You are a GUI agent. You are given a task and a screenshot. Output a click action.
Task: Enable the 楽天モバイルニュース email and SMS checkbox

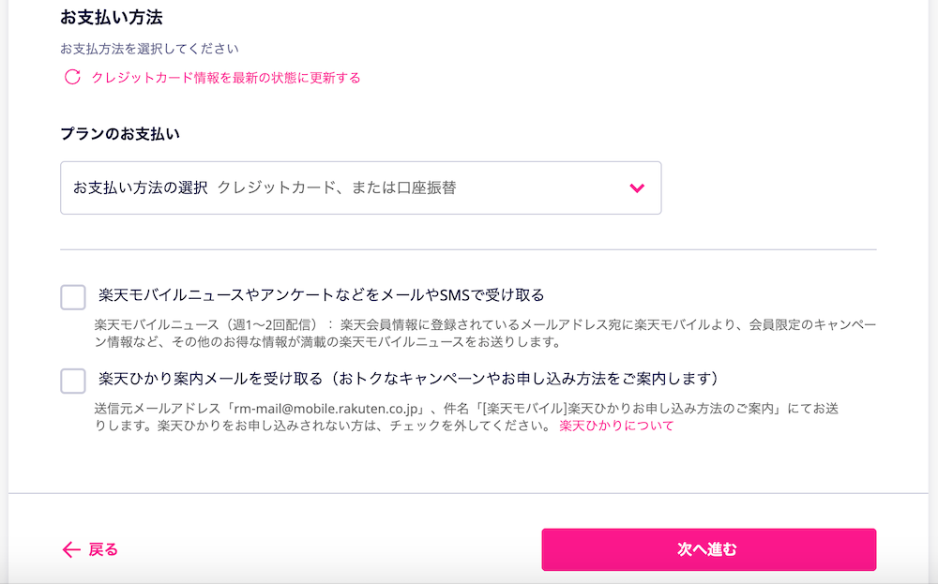coord(73,297)
